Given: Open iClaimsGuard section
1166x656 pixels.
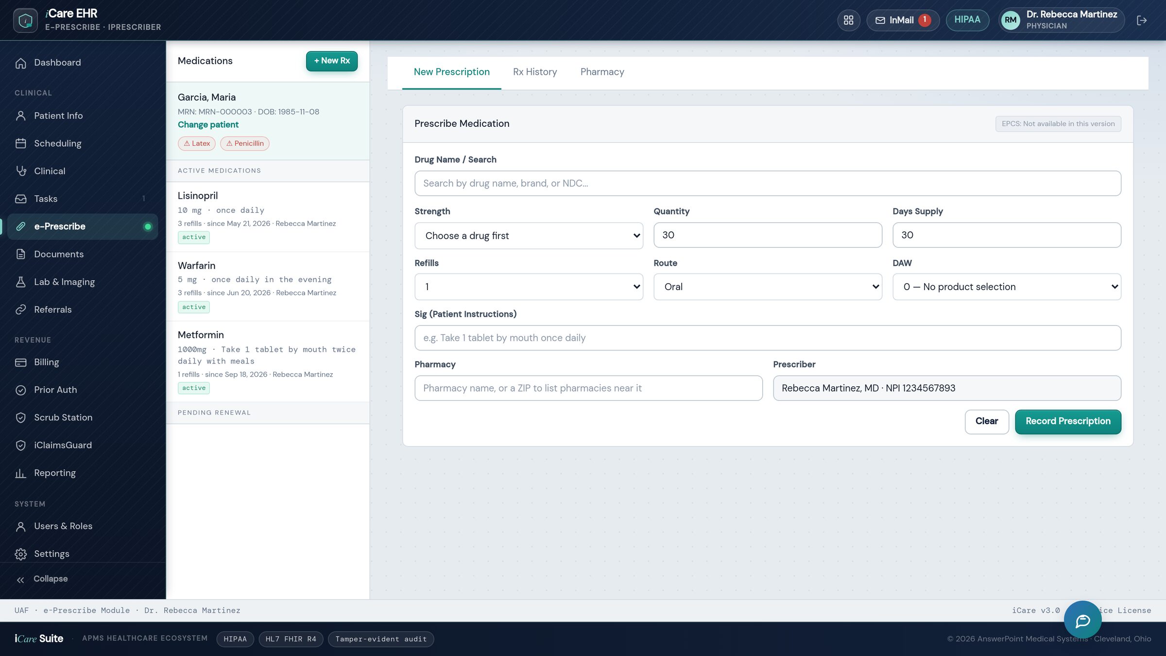Looking at the screenshot, I should 83,445.
